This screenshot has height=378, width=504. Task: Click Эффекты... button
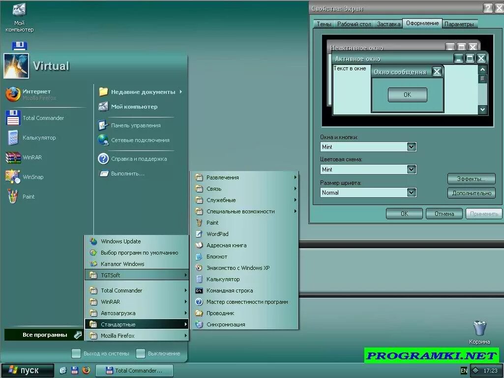coord(471,179)
